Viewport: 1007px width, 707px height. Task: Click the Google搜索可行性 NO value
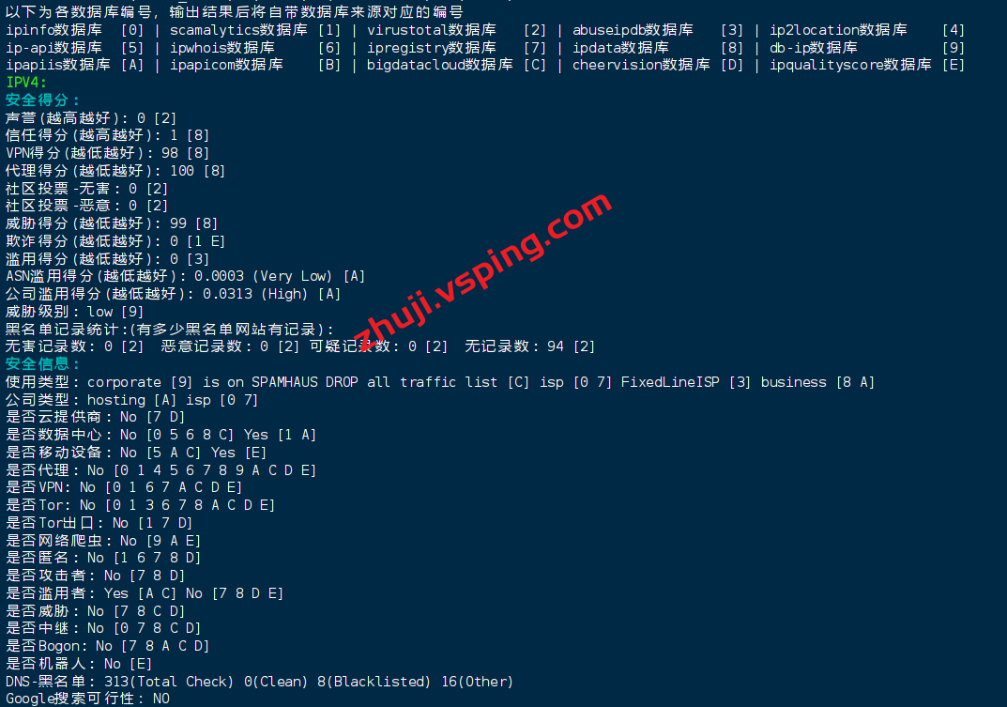[x=161, y=699]
